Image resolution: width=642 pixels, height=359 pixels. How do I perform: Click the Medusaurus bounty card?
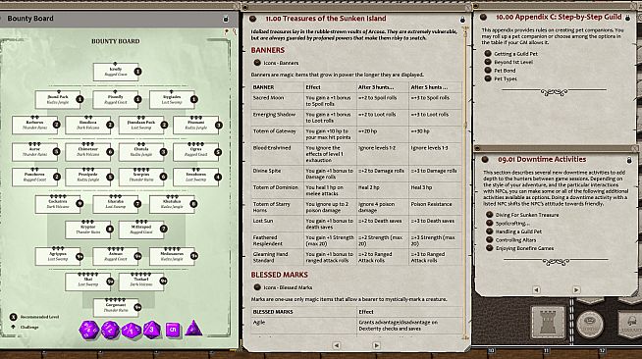coord(172,256)
